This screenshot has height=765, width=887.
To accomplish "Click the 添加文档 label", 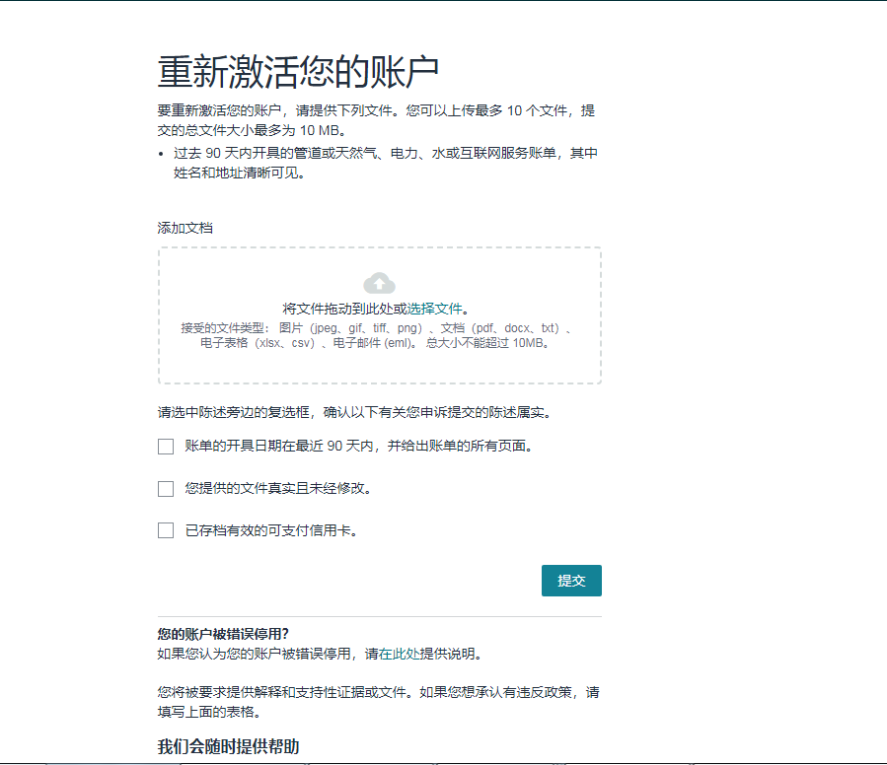I will click(185, 228).
